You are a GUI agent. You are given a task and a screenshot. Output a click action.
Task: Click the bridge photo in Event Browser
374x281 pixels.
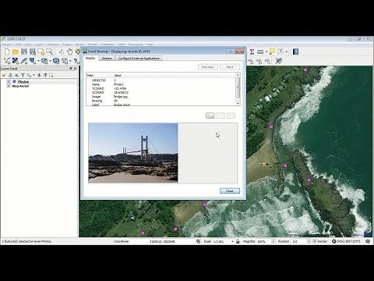133,152
